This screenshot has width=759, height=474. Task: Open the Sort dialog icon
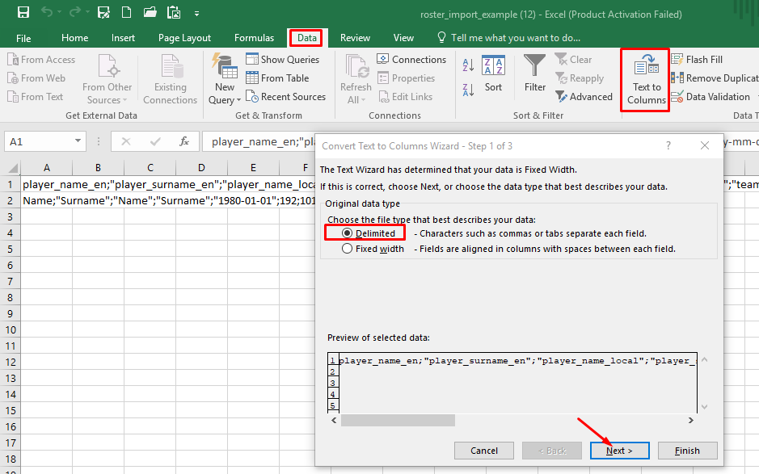pyautogui.click(x=493, y=65)
